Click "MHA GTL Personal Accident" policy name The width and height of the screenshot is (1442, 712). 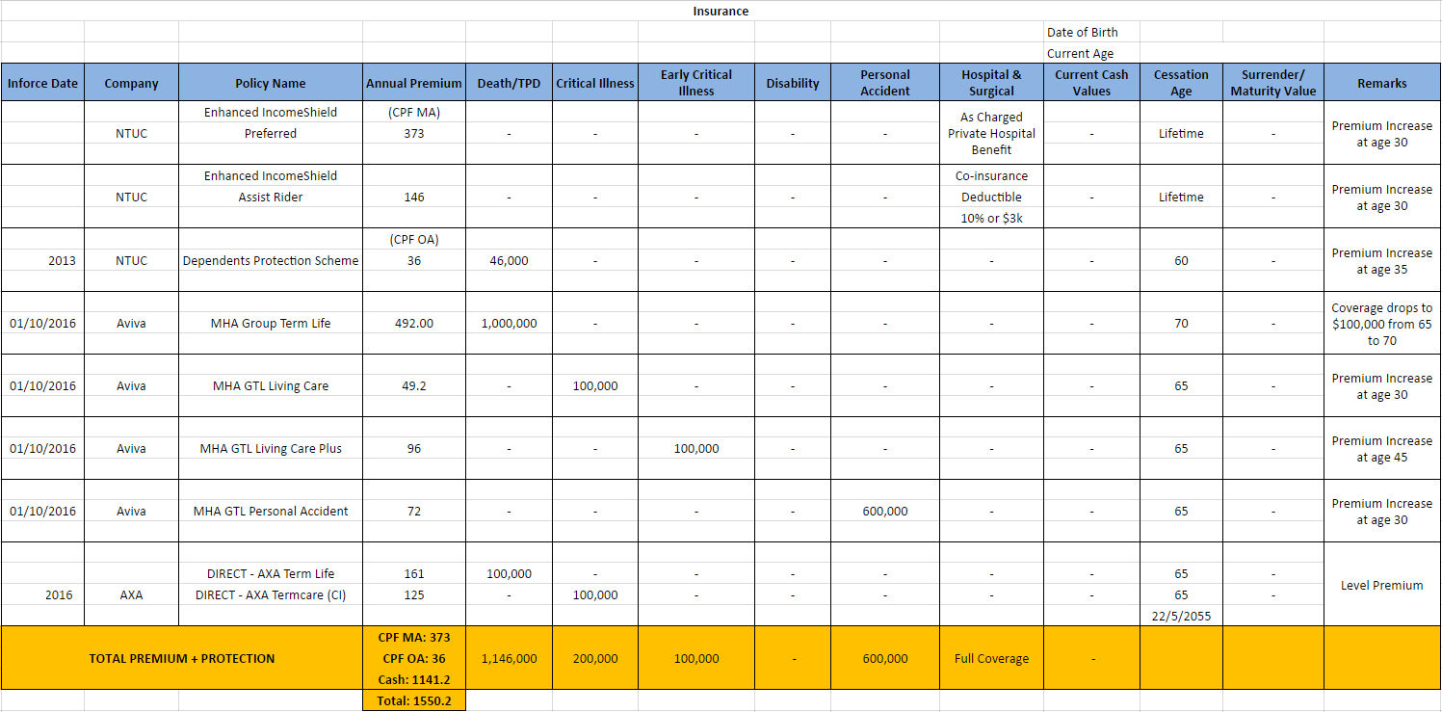[271, 511]
